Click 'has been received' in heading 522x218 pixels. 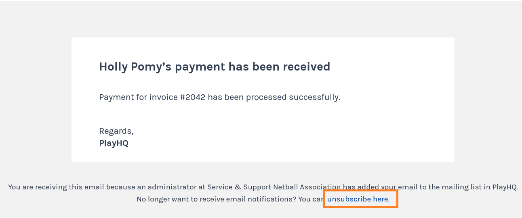click(280, 66)
